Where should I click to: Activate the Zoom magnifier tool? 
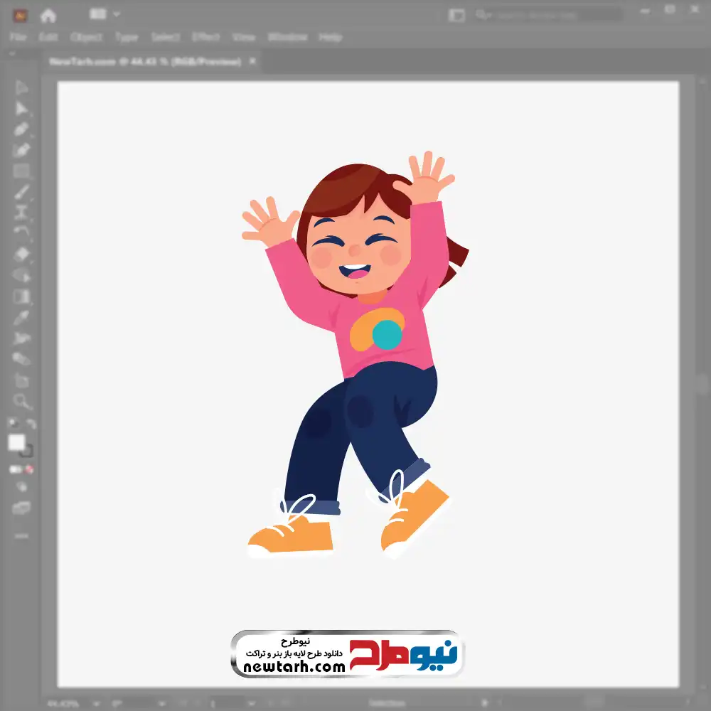[x=21, y=401]
